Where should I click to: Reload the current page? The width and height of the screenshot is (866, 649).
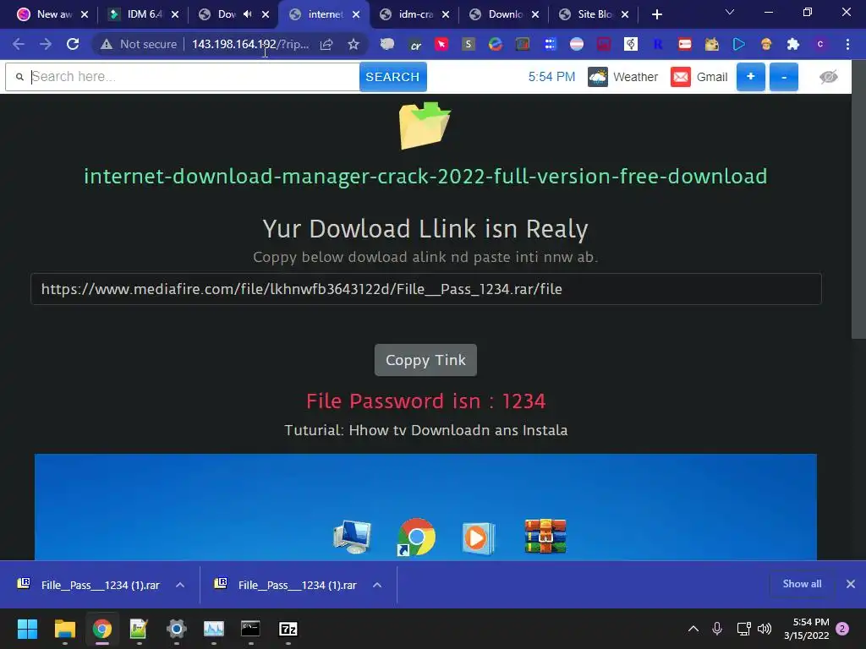click(73, 44)
